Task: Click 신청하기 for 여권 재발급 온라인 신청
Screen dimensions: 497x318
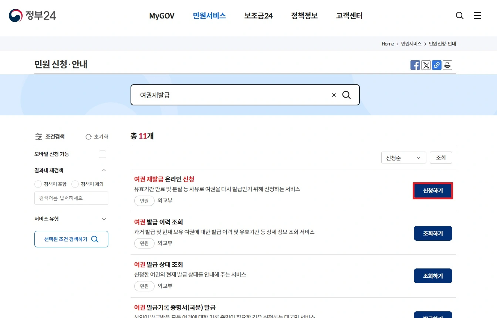Action: 433,191
